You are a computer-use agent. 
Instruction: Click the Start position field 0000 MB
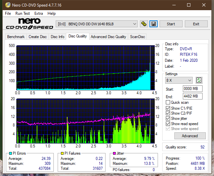pyautogui.click(x=192, y=89)
